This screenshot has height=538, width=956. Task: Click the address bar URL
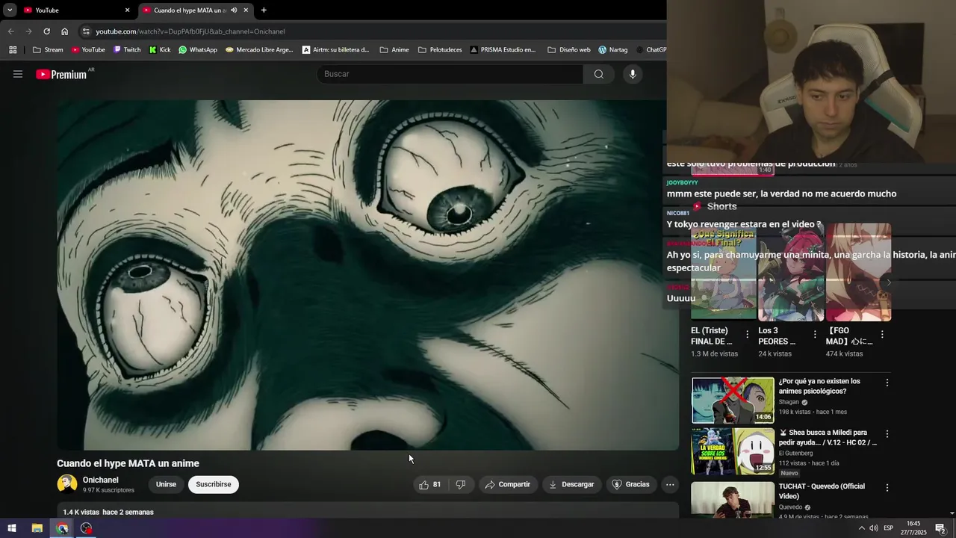[190, 31]
